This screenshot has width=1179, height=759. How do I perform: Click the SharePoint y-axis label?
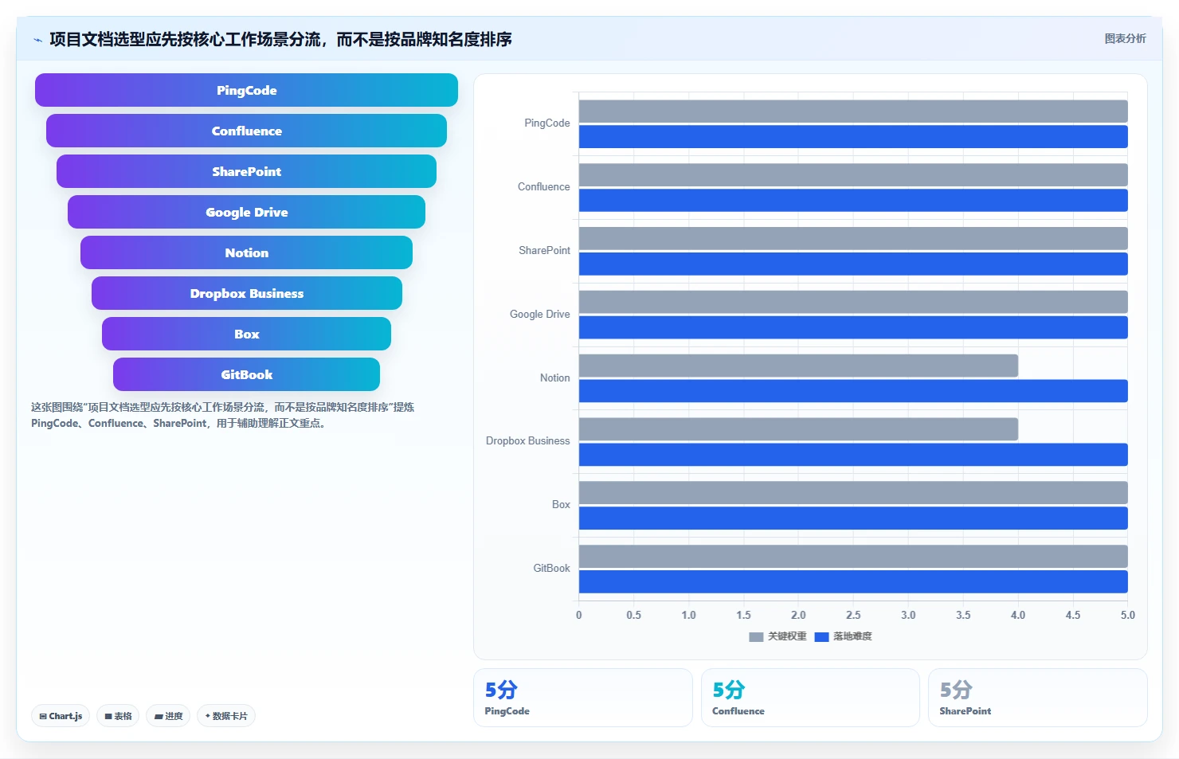point(544,251)
